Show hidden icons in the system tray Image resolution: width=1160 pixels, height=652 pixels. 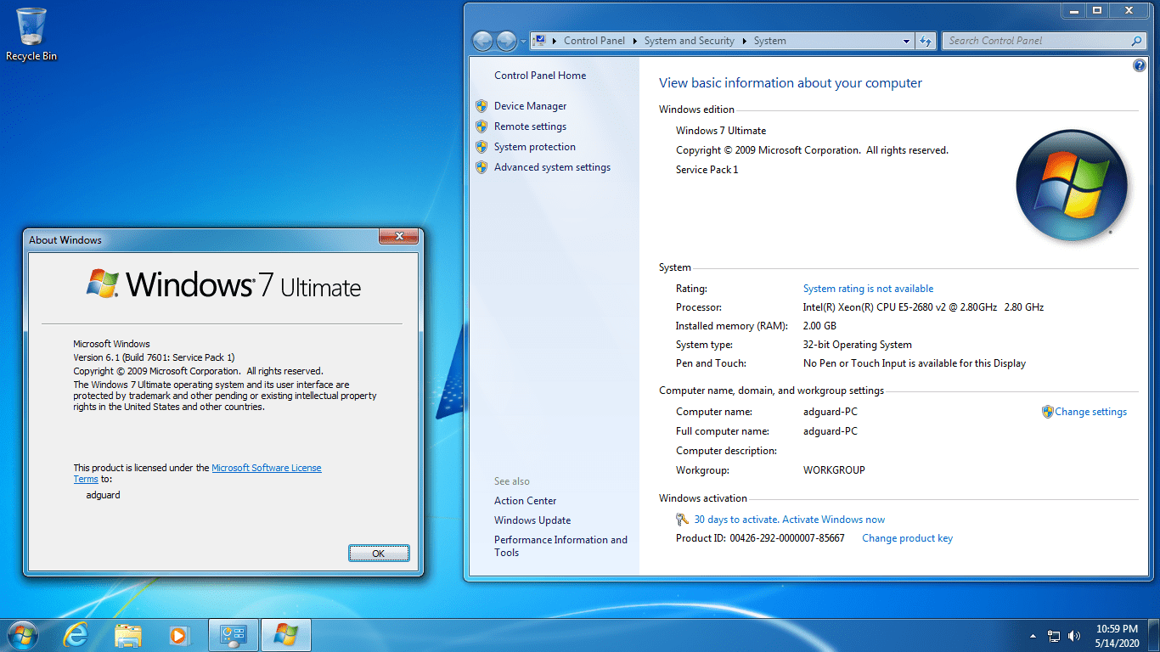pyautogui.click(x=1033, y=635)
